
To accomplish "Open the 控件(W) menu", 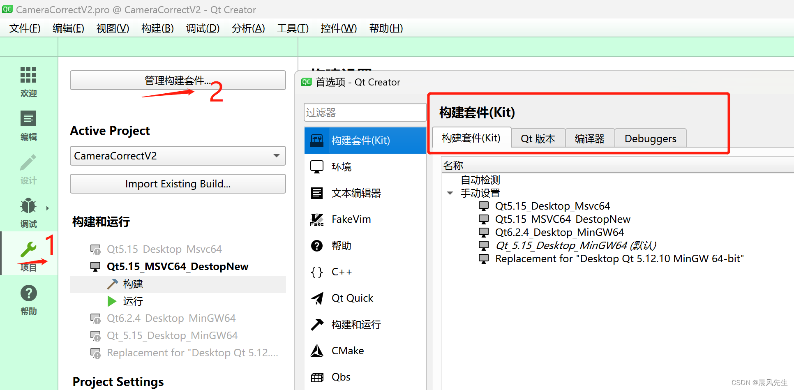I will [339, 28].
